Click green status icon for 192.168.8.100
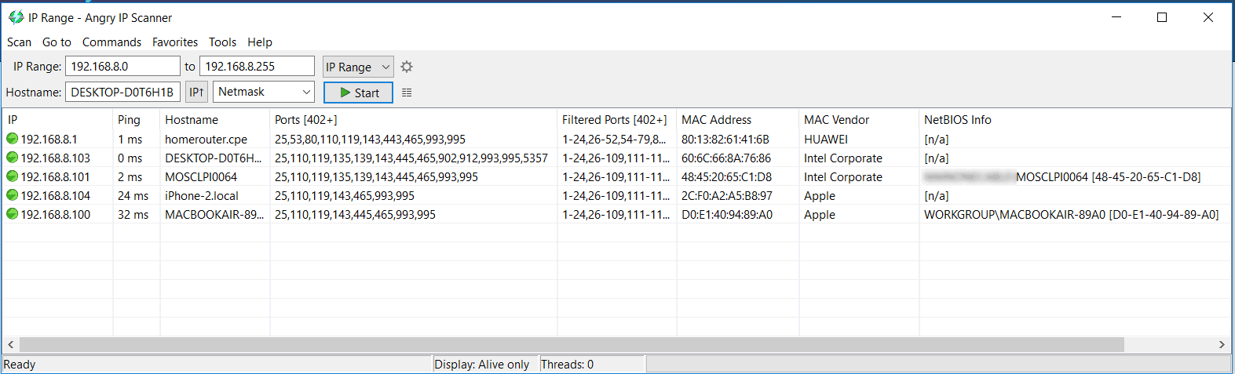 point(12,214)
